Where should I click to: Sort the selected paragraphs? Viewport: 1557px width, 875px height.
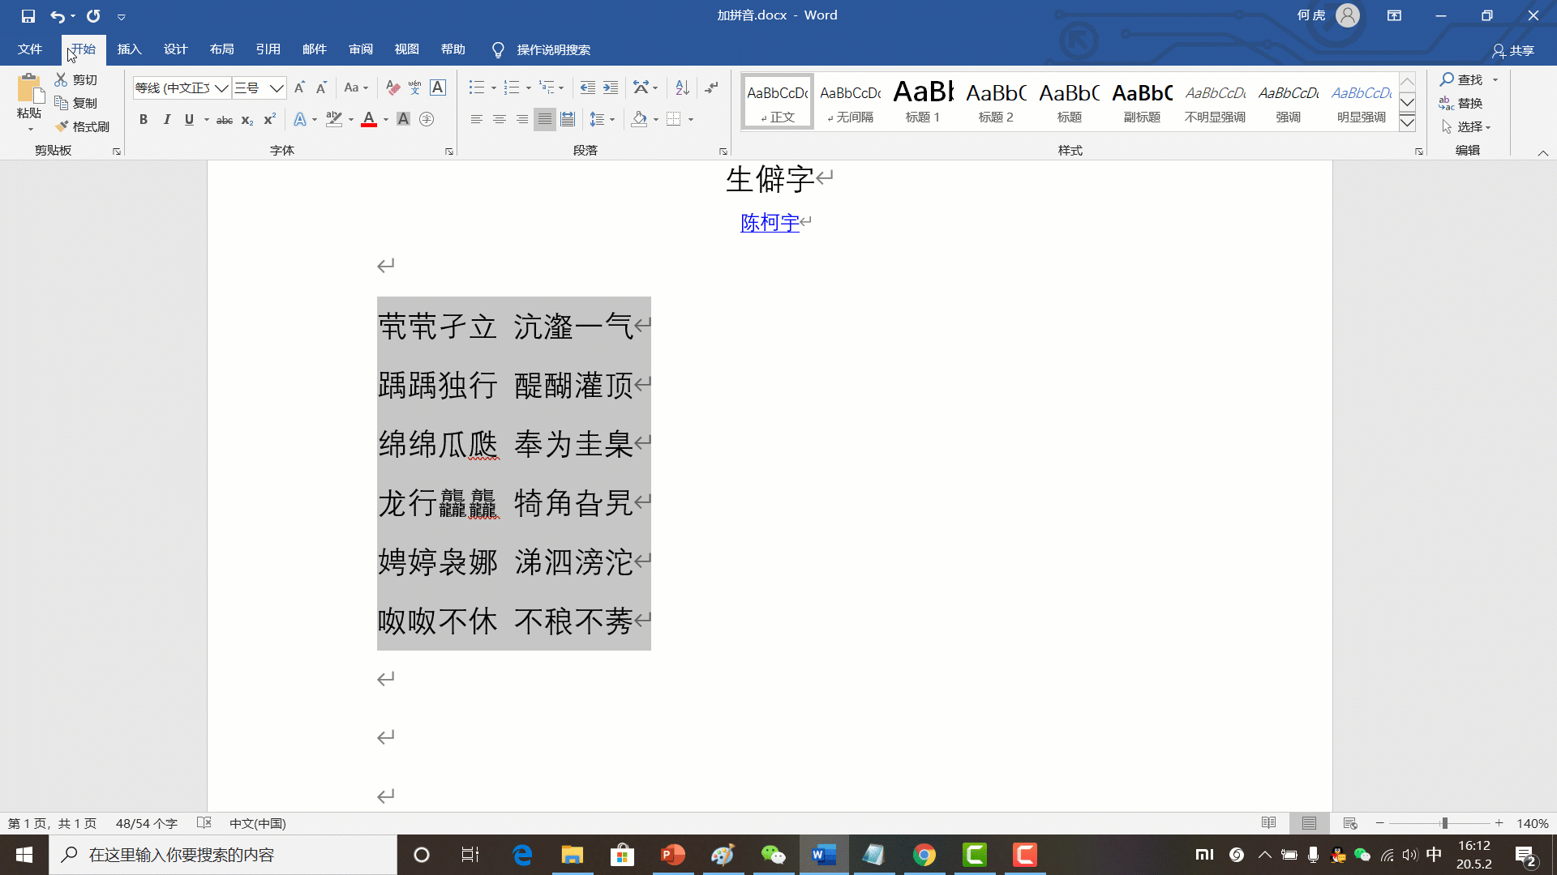point(682,87)
